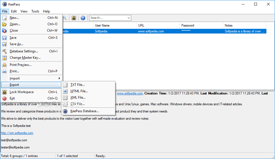
Task: Select the Softpedia user name cell
Action: [115, 31]
